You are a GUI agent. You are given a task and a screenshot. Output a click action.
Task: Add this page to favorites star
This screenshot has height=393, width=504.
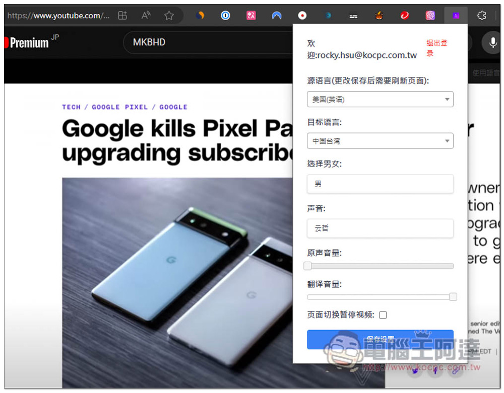tap(169, 16)
